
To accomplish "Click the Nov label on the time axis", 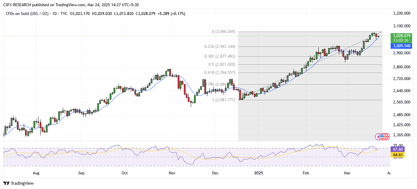I will [x=172, y=173].
